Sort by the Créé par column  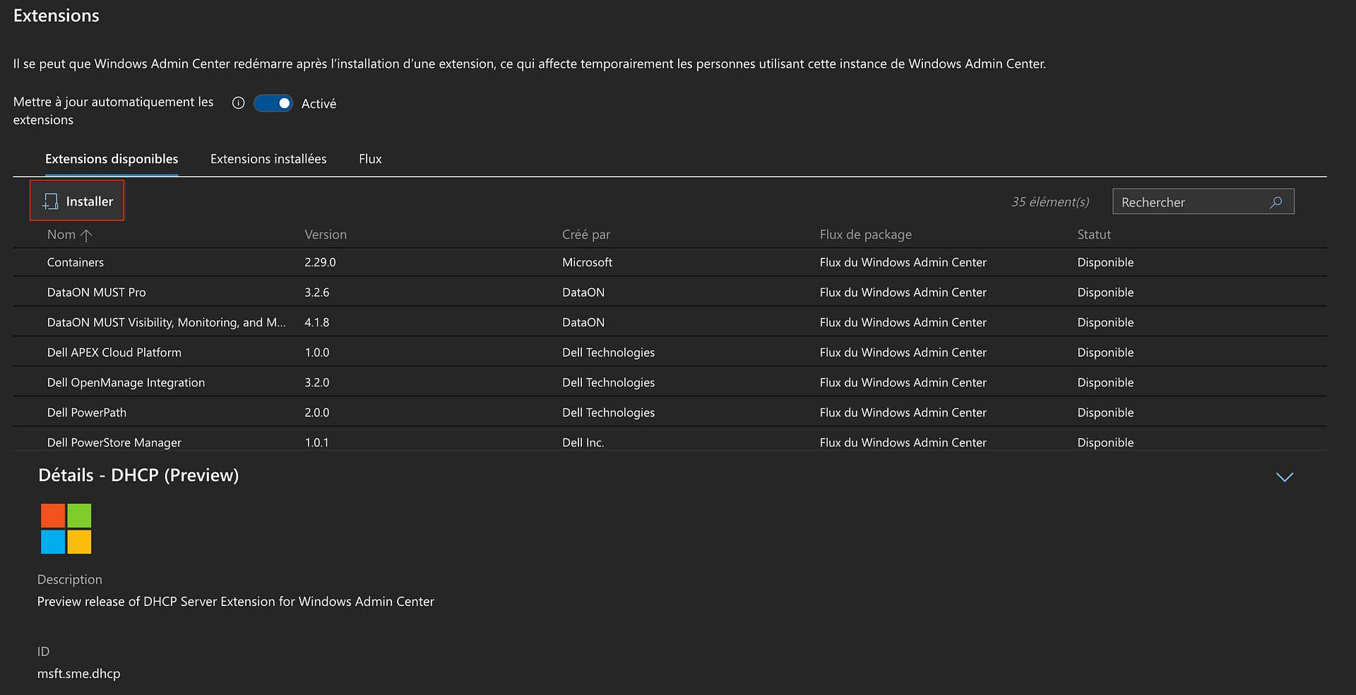[586, 234]
